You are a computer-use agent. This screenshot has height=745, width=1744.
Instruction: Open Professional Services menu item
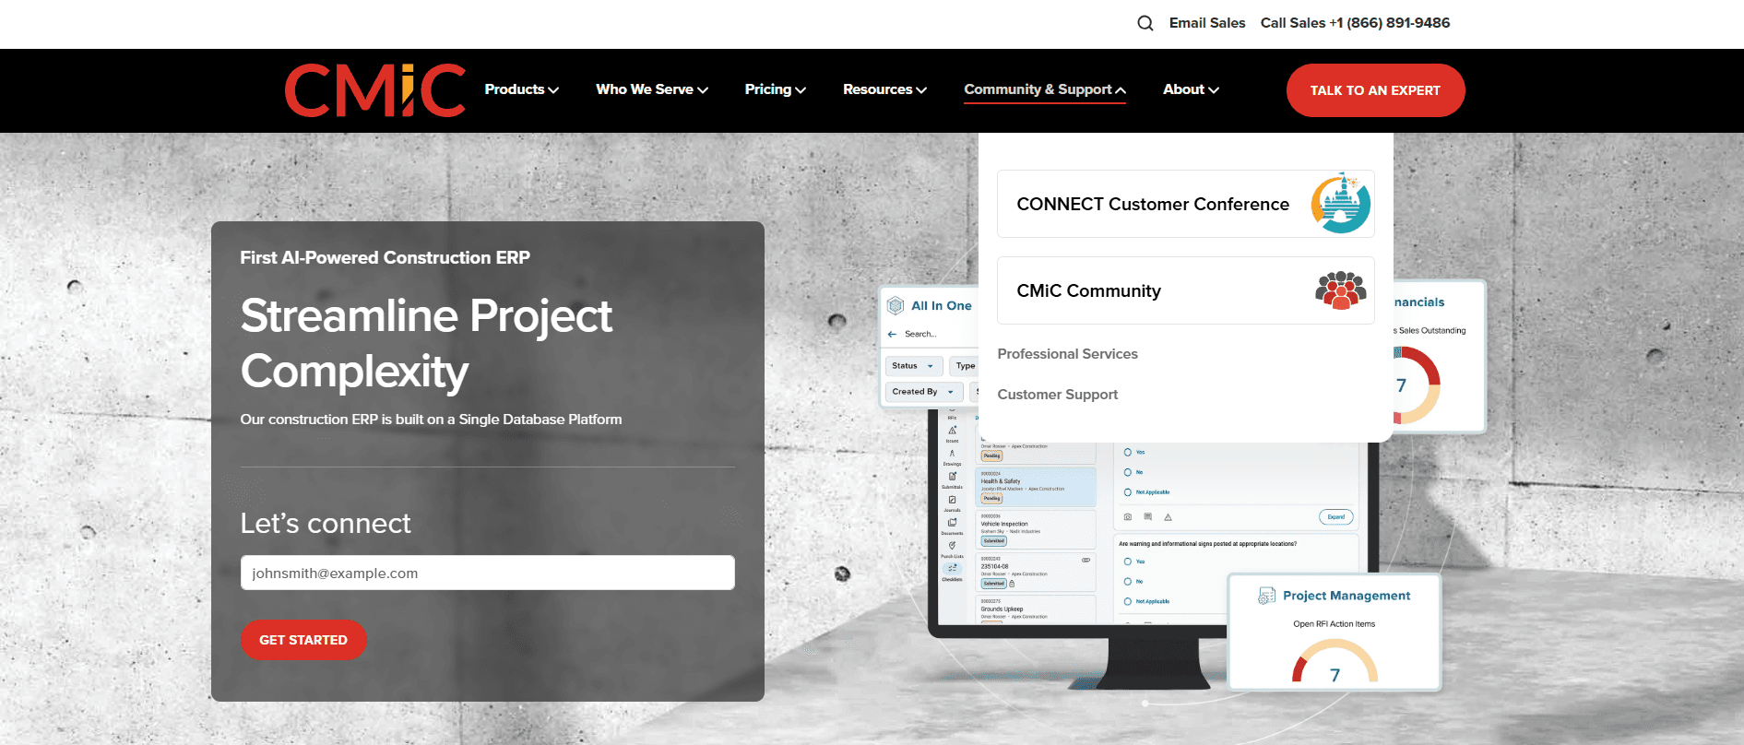tap(1067, 354)
